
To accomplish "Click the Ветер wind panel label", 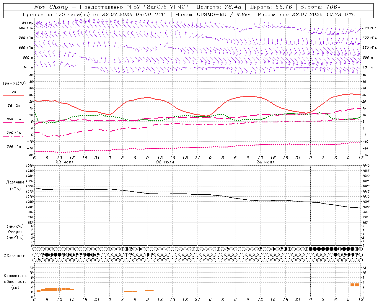I will (x=27, y=22).
